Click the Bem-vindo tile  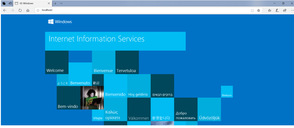click(x=68, y=98)
